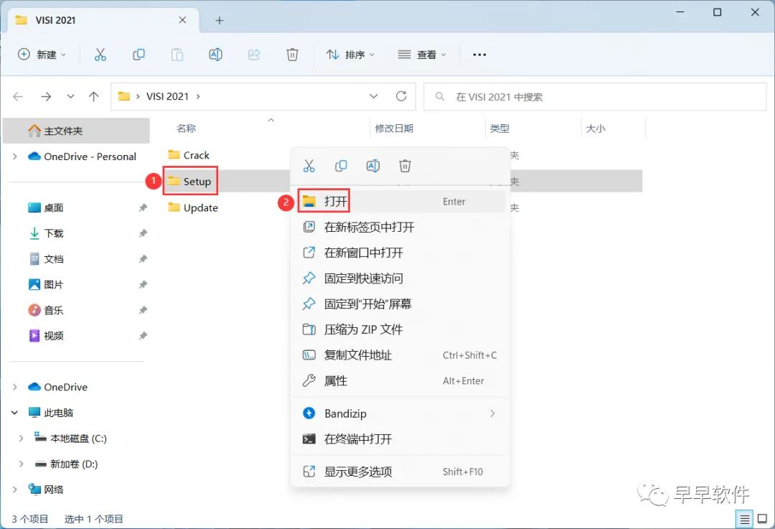Switch to the details view icon in the status bar
The height and width of the screenshot is (529, 775).
pyautogui.click(x=744, y=519)
